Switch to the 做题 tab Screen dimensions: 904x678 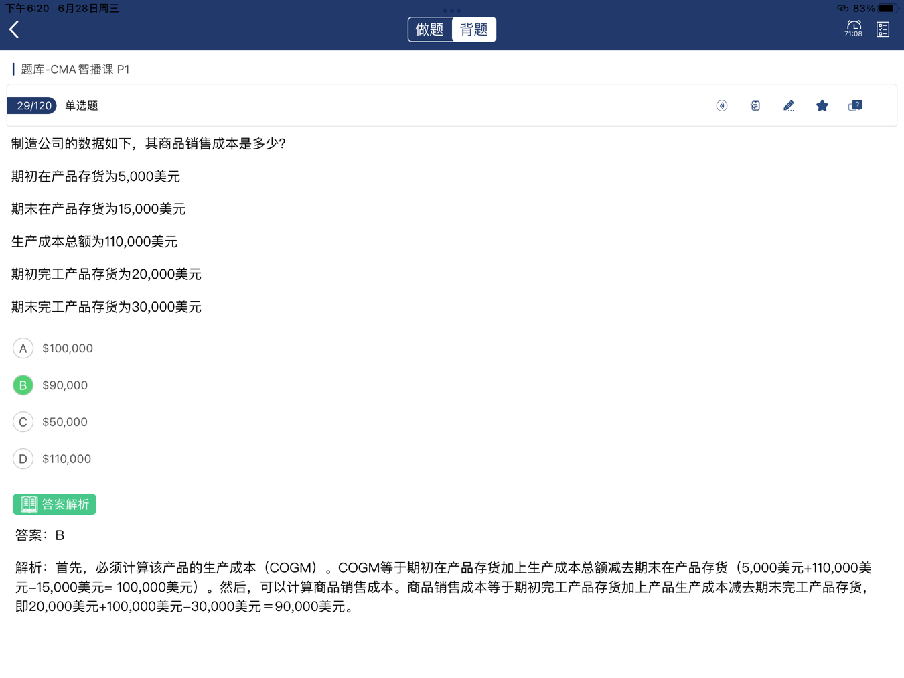coord(430,29)
